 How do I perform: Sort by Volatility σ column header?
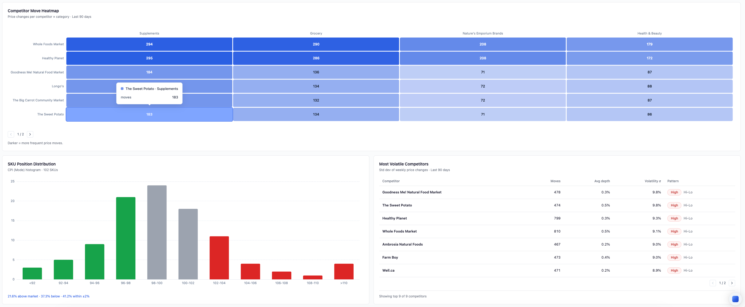tap(652, 181)
